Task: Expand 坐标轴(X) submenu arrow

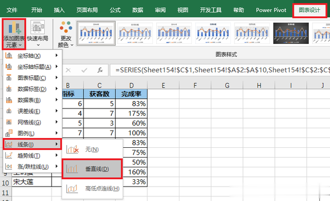Action: [x=57, y=55]
